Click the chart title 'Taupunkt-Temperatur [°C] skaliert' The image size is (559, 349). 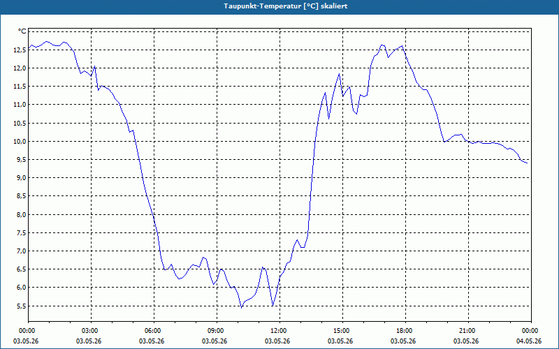[x=286, y=6]
